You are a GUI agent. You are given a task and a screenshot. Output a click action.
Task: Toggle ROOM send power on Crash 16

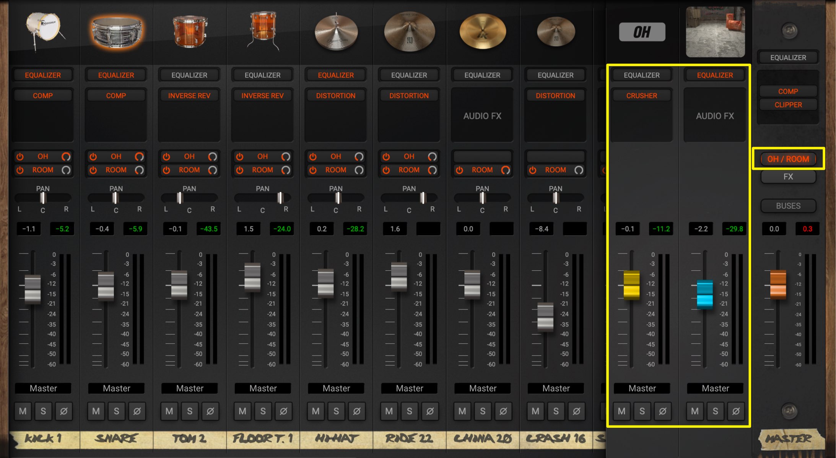[x=533, y=170]
